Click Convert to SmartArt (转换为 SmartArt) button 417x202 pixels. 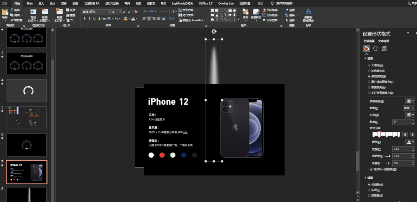pyautogui.click(x=192, y=20)
